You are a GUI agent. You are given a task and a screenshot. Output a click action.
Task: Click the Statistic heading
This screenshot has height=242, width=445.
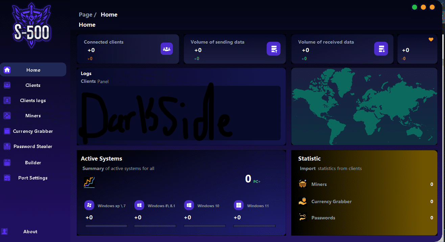point(309,159)
